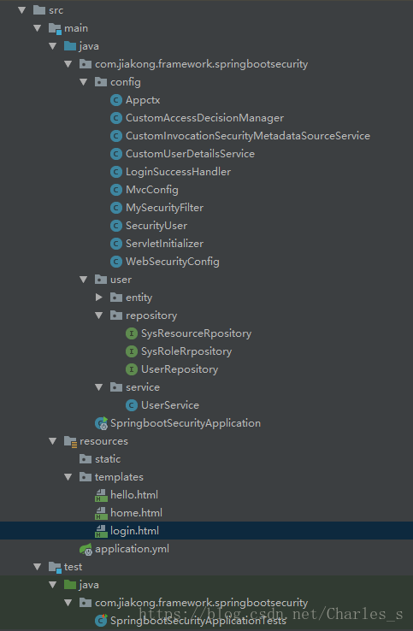
Task: Click the MySecurityFilter class icon
Action: [x=116, y=208]
